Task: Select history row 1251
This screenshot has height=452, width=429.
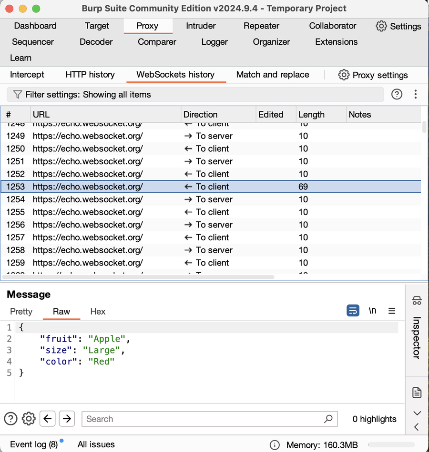Action: [211, 161]
